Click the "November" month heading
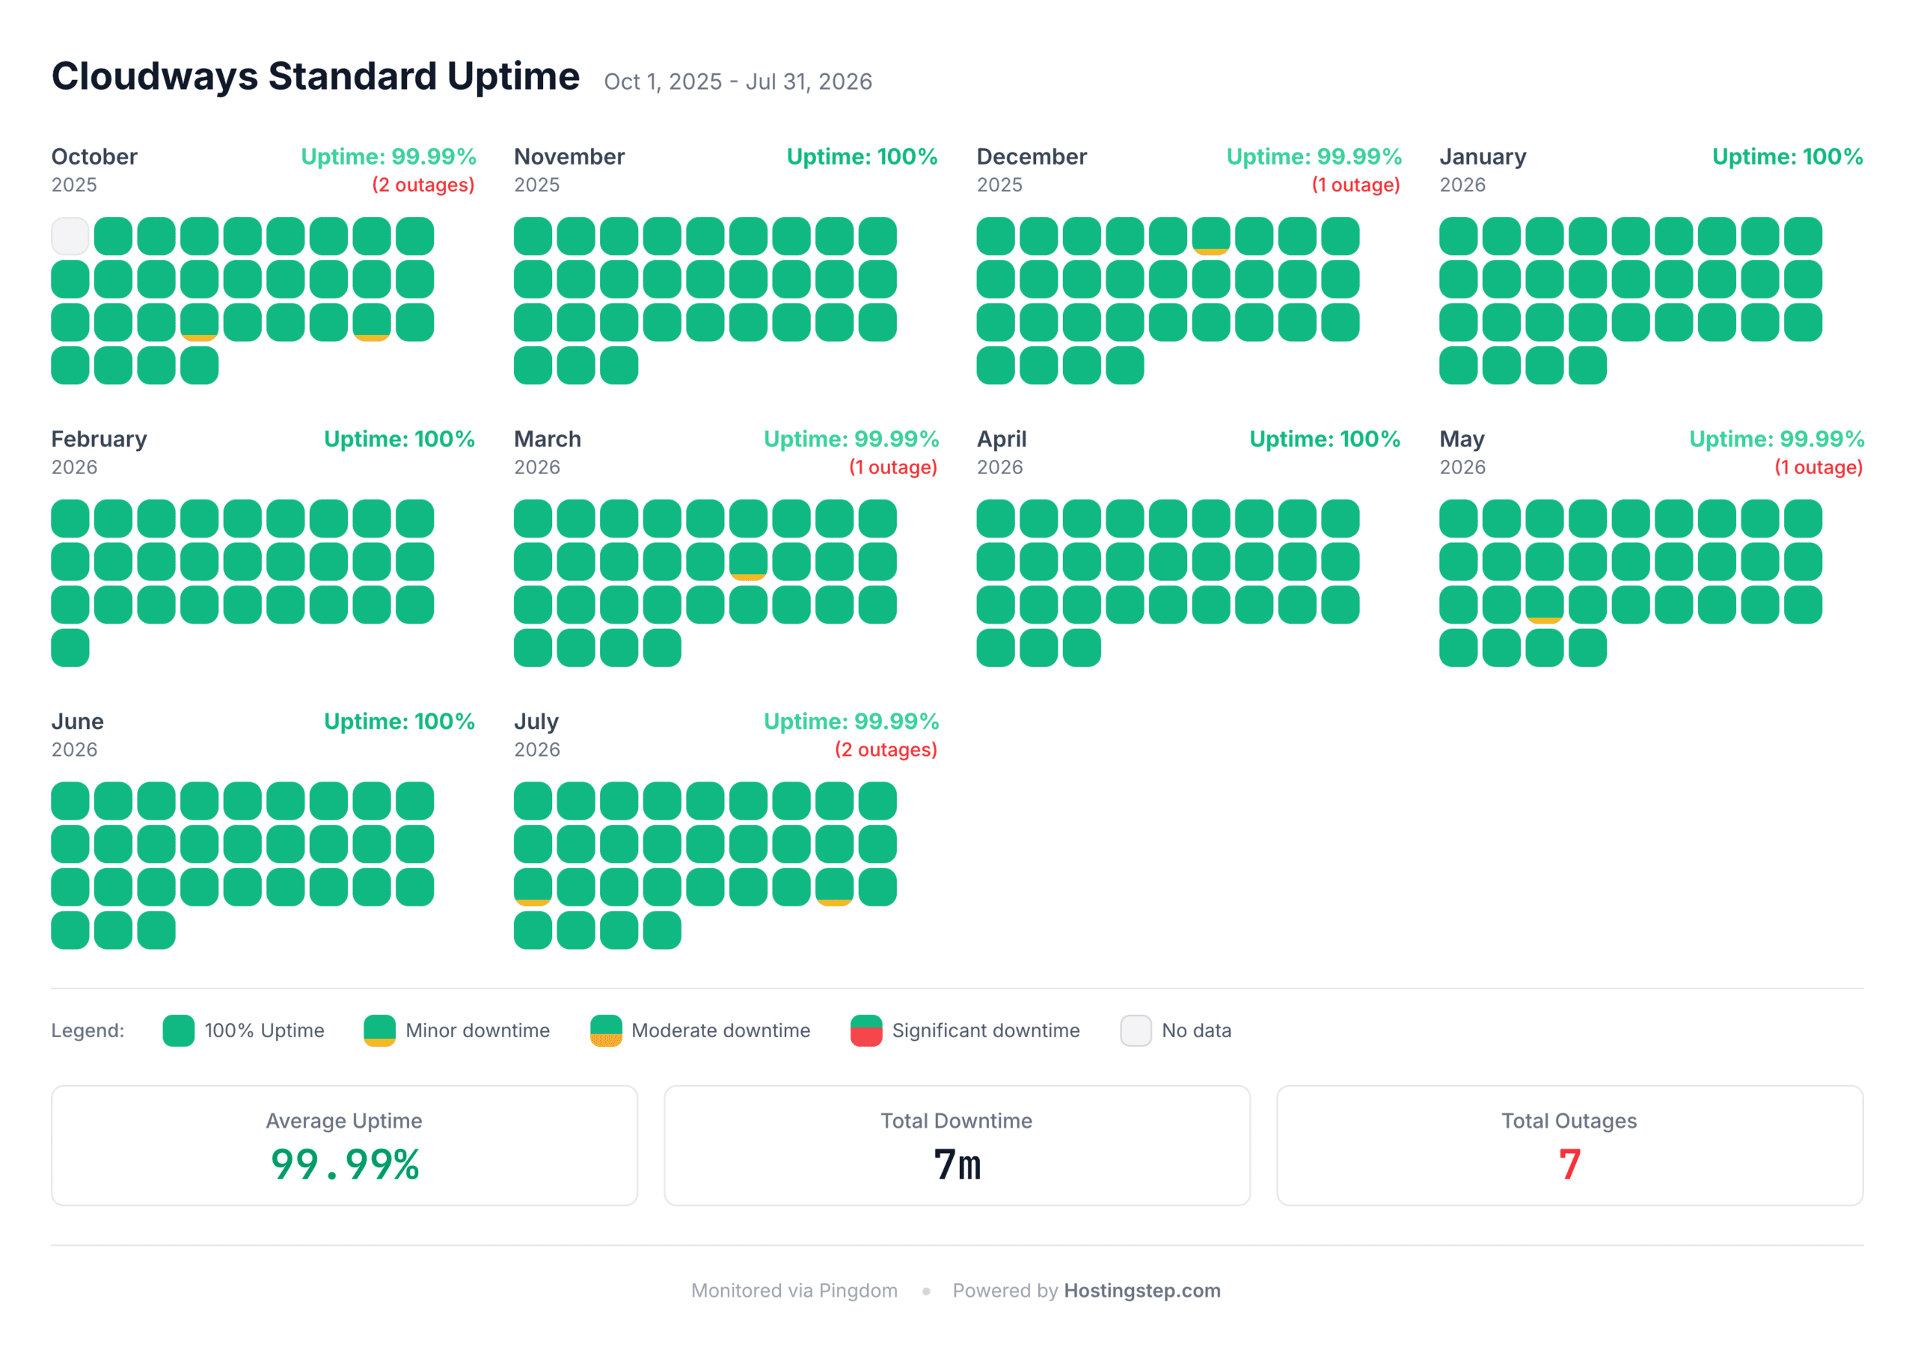This screenshot has height=1361, width=1915. (569, 157)
